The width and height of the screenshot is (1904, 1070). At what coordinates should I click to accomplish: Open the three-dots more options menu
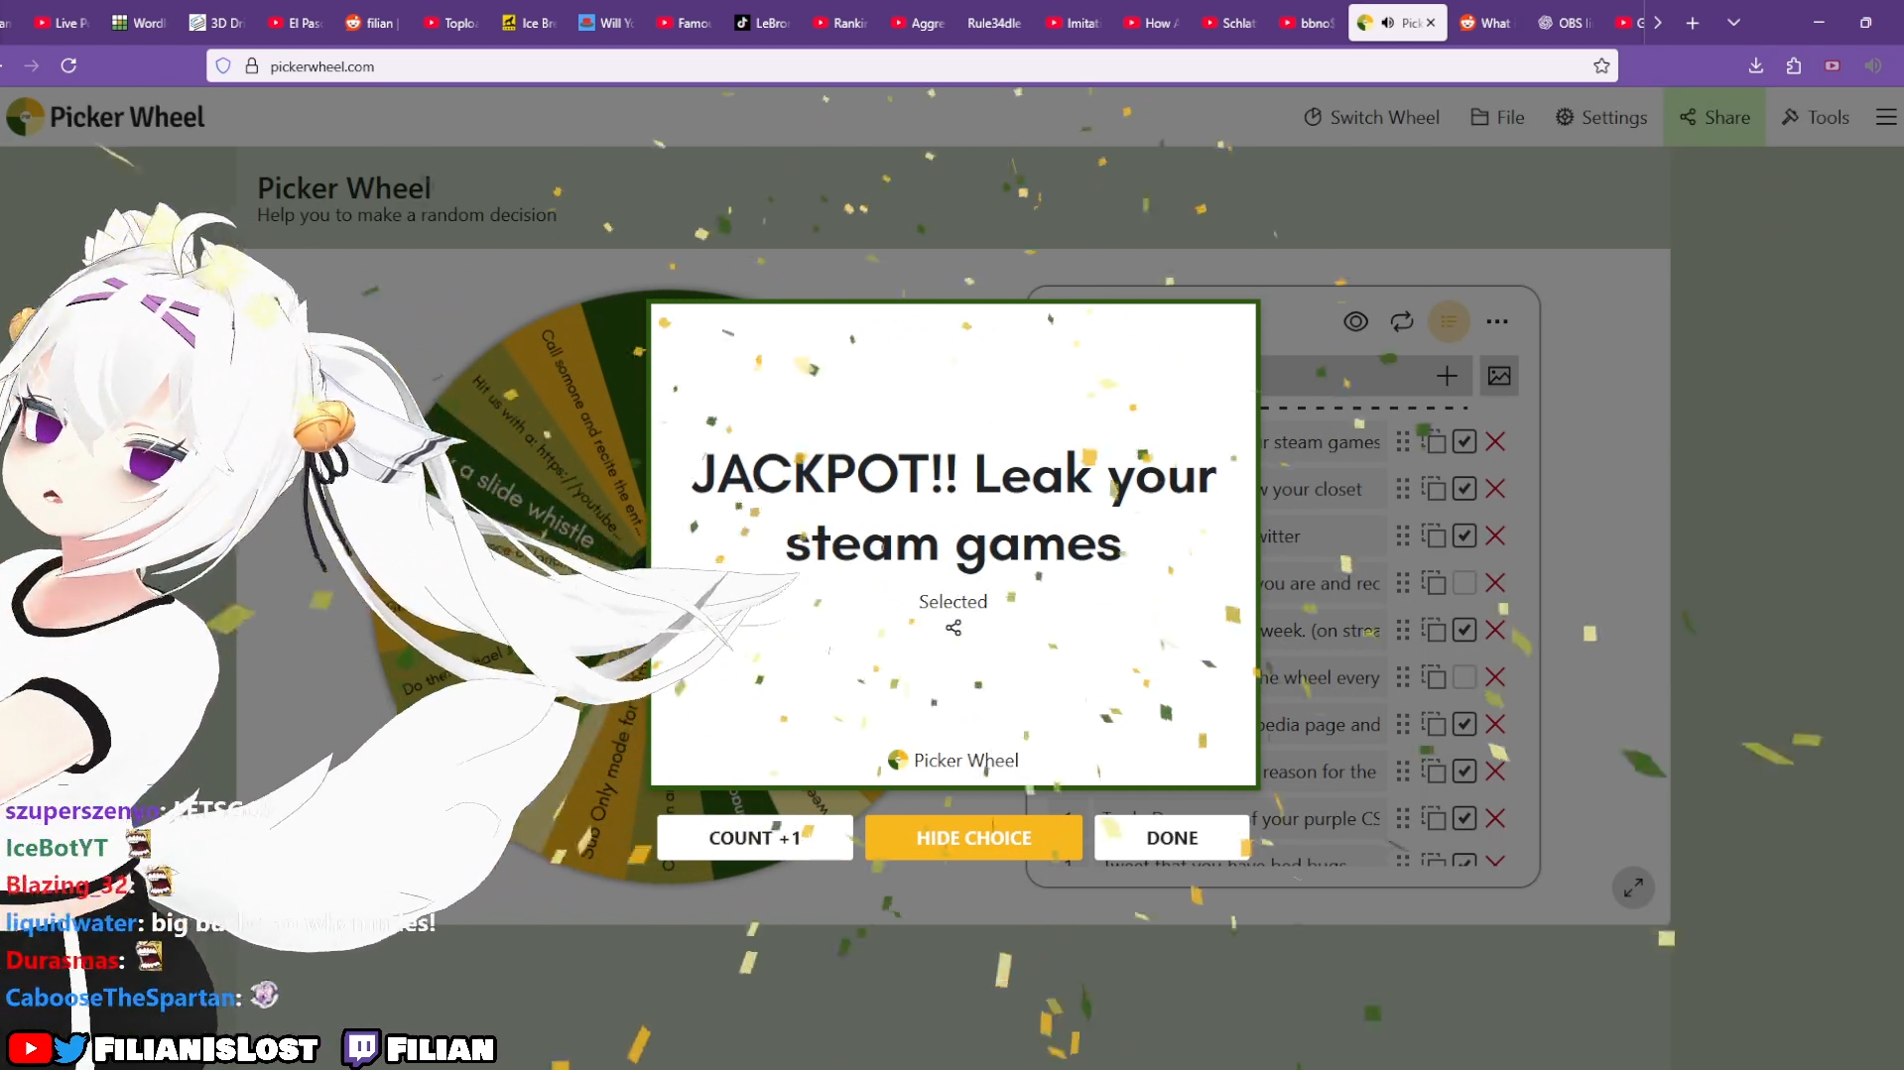[1497, 321]
